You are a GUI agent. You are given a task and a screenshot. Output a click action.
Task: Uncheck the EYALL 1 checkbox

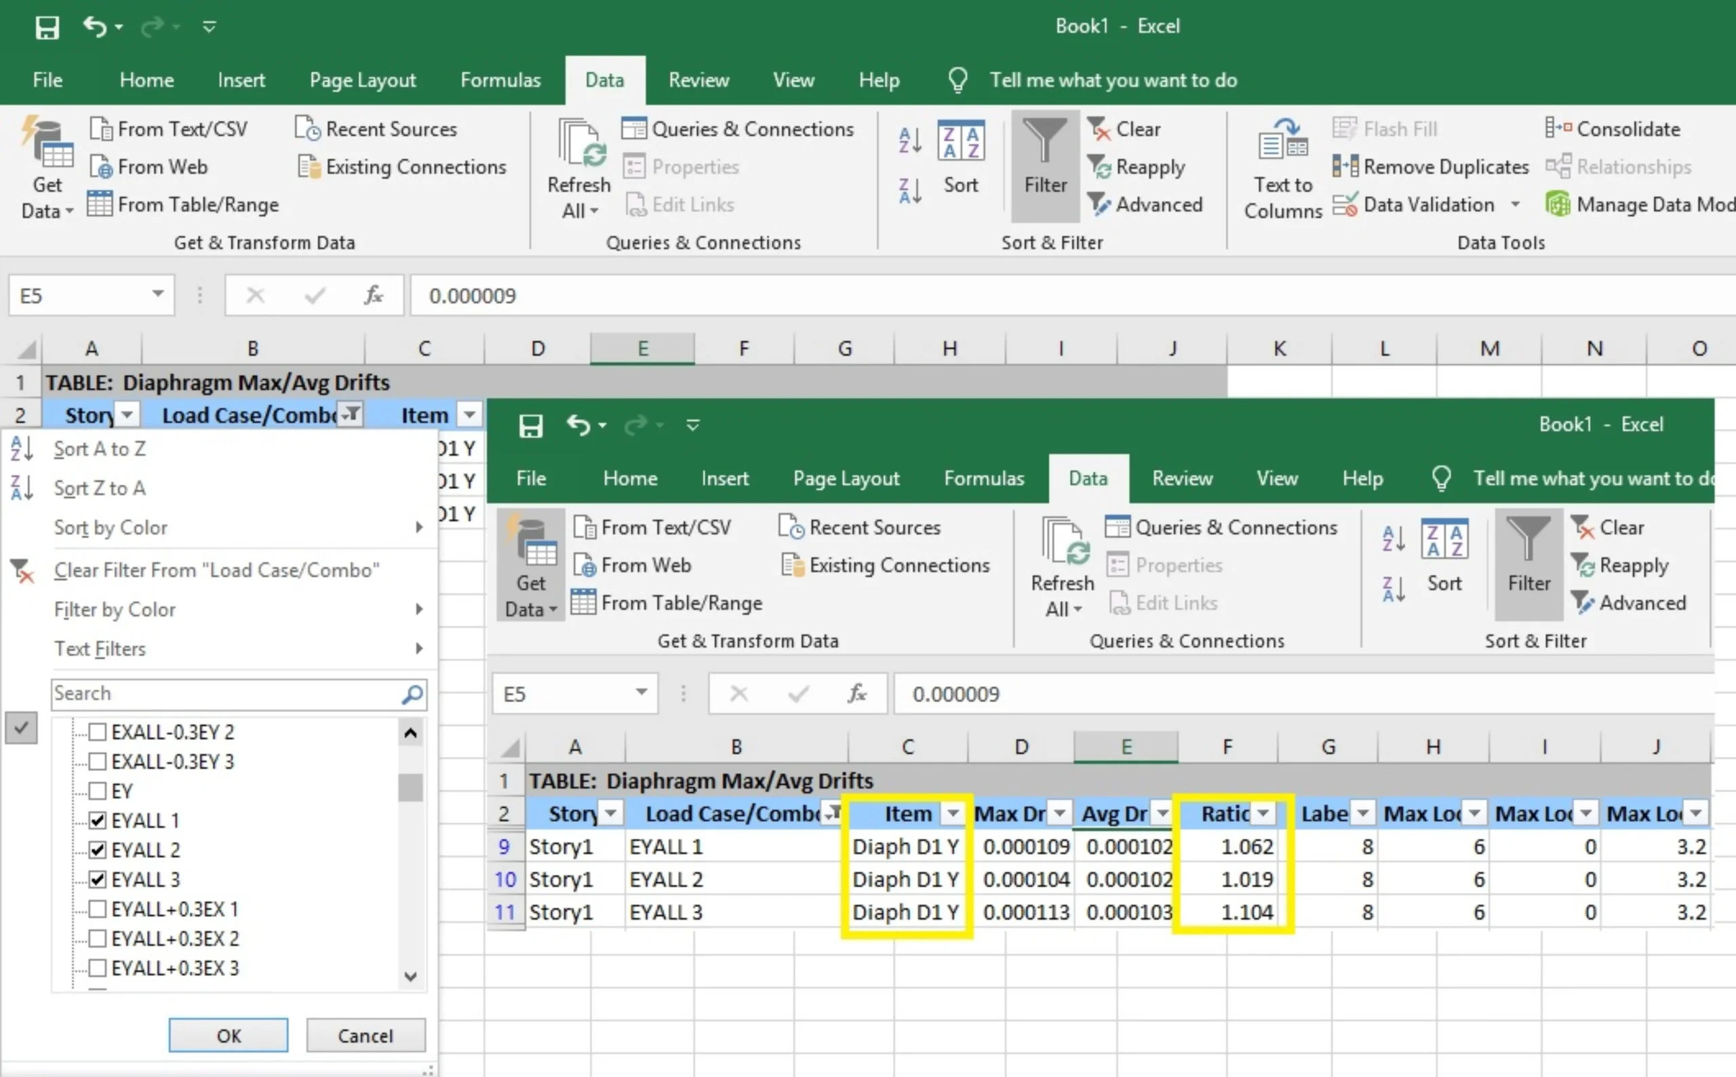(x=98, y=821)
